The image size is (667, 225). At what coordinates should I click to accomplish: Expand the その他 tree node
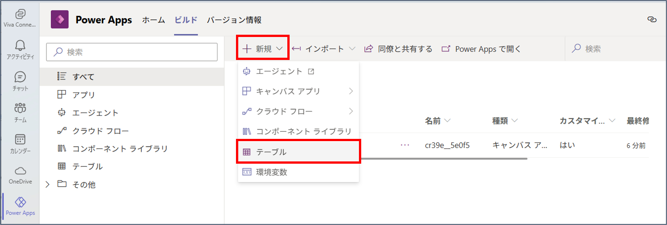click(48, 184)
